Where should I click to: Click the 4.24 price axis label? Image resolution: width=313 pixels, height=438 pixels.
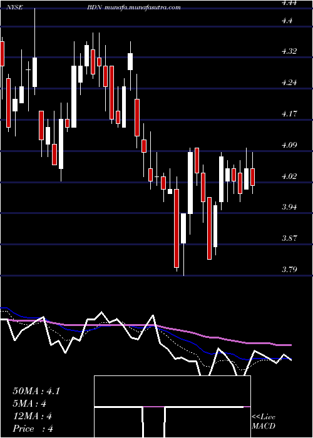coord(289,83)
